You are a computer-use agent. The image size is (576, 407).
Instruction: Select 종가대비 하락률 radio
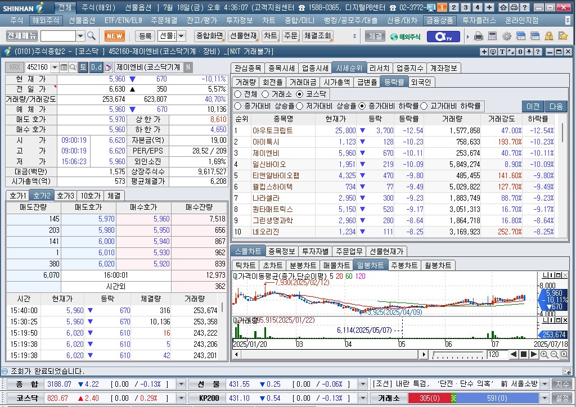(x=362, y=106)
